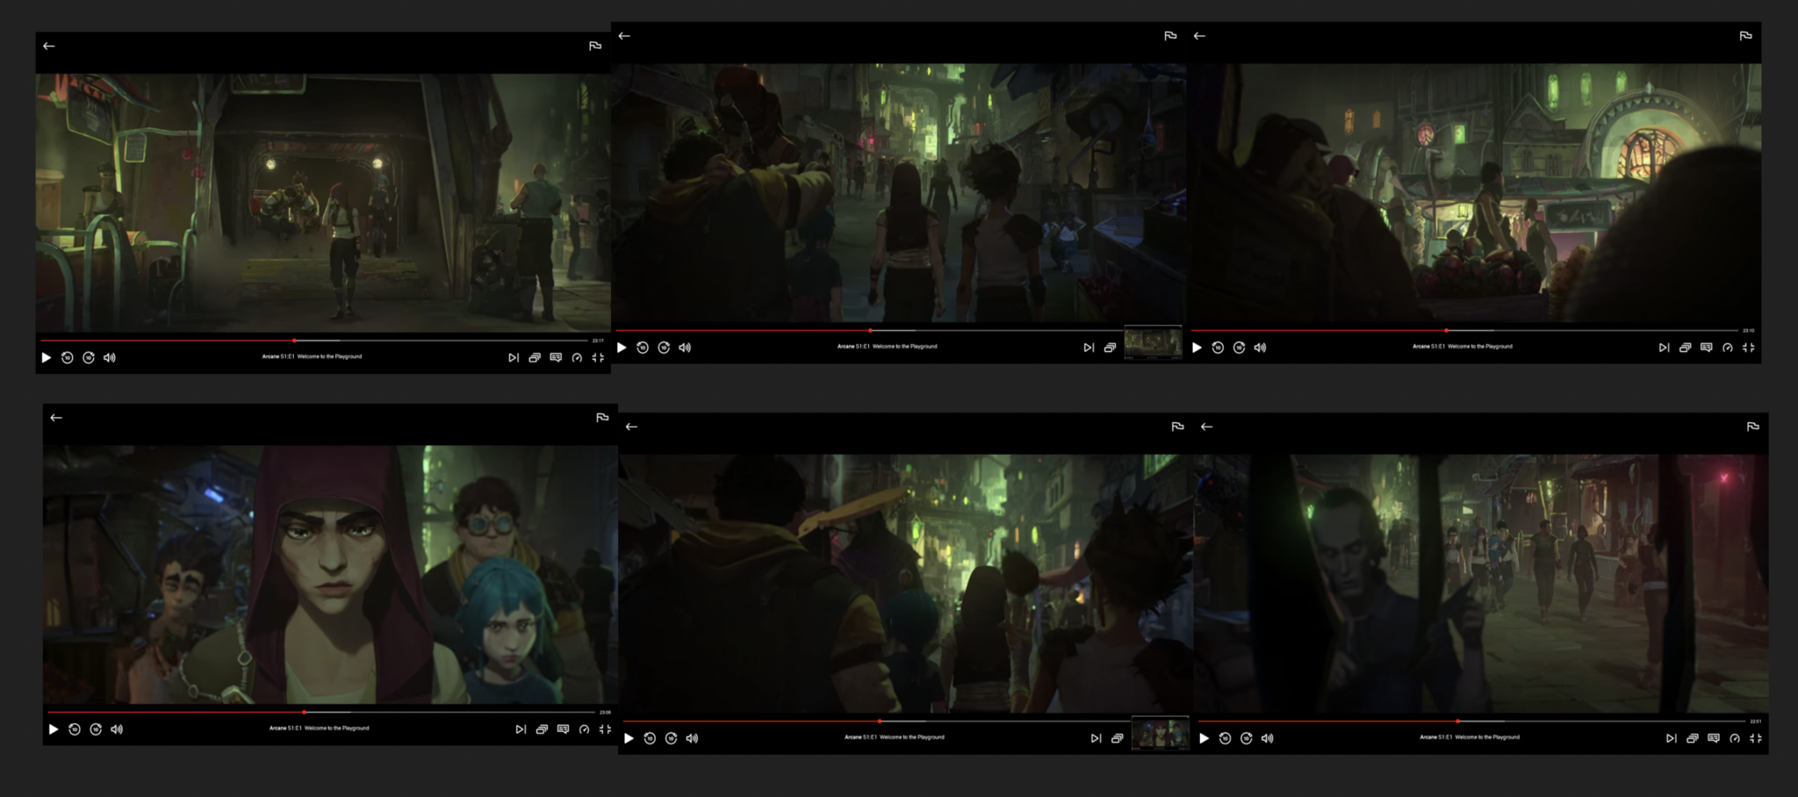This screenshot has height=797, width=1798.
Task: Seek on the progress bar showing 23:17 remaining
Action: [x=313, y=341]
